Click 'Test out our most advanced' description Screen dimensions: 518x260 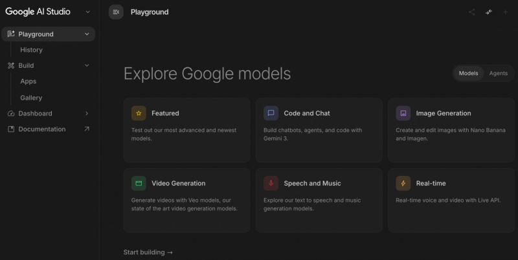point(184,135)
